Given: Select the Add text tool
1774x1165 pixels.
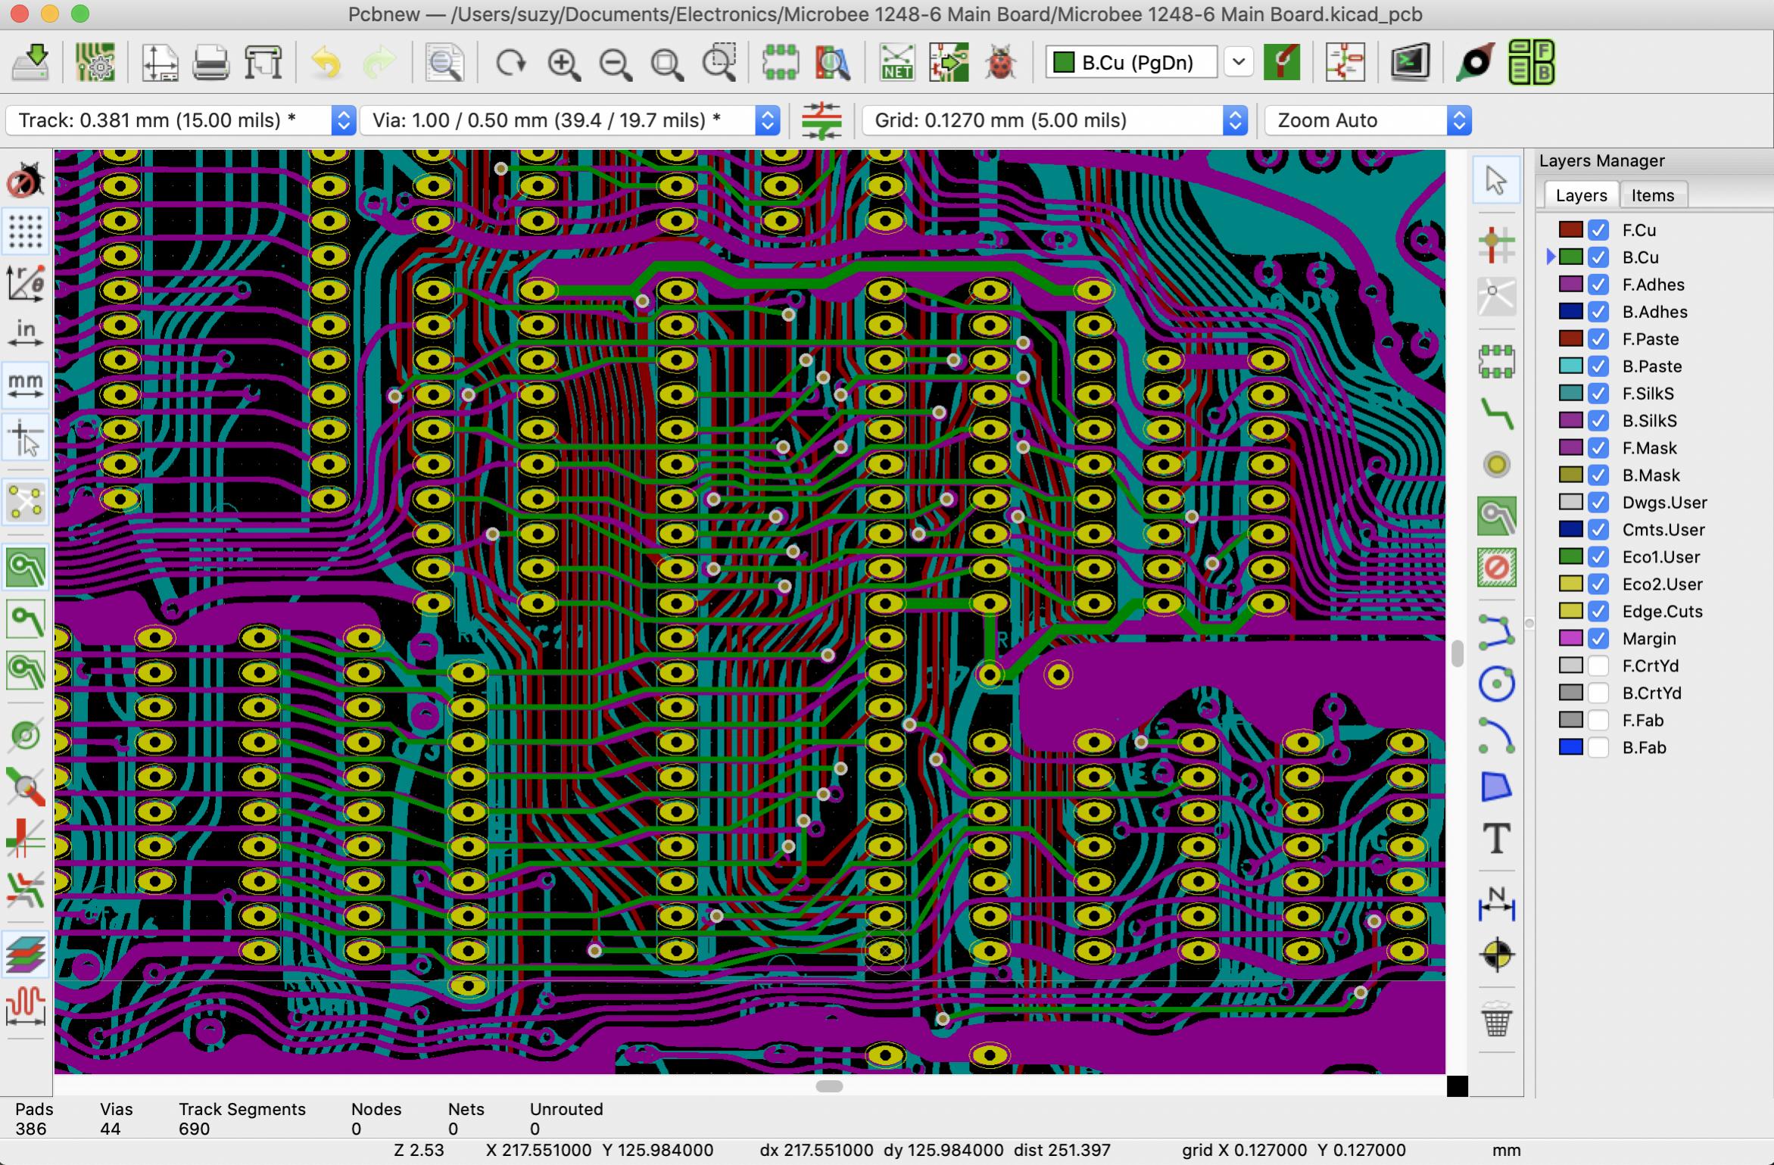Looking at the screenshot, I should coord(1496,839).
